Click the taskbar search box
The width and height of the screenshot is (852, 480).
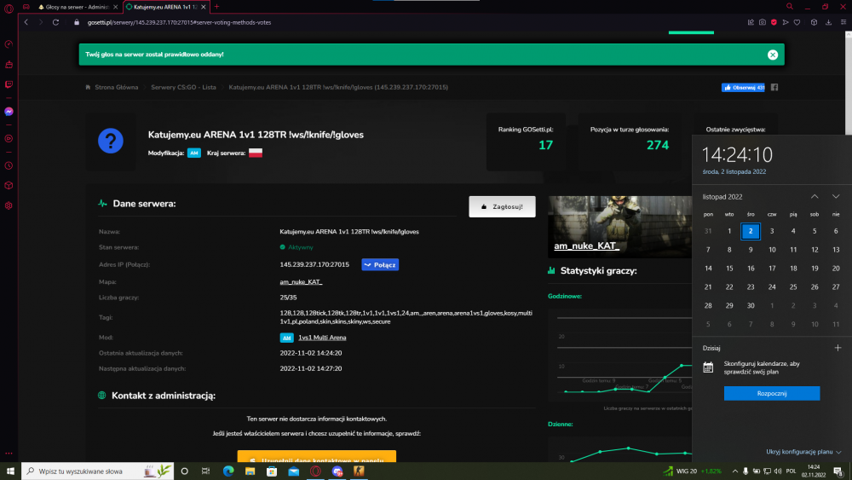[x=97, y=471]
